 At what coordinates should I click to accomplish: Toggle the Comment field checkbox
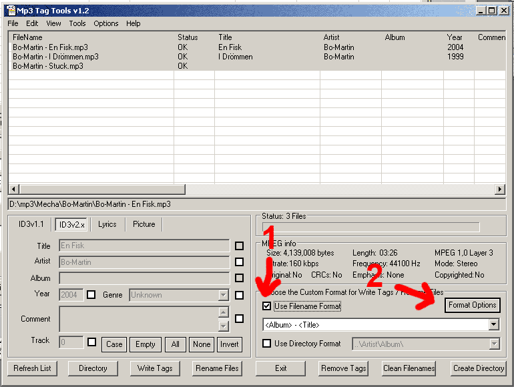point(239,318)
